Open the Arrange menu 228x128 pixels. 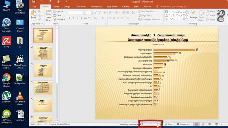pos(193,15)
